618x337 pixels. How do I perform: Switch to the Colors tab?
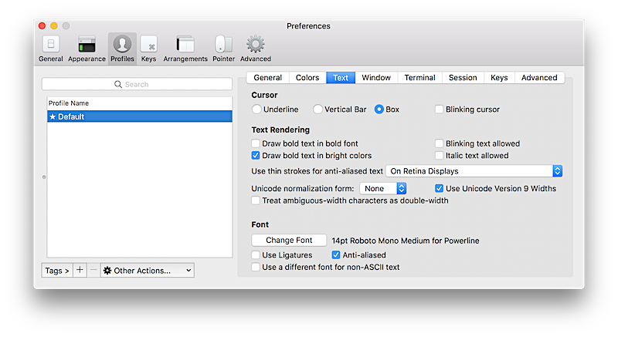[x=307, y=78]
